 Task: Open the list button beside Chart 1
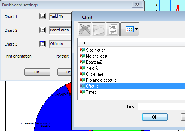42,16
